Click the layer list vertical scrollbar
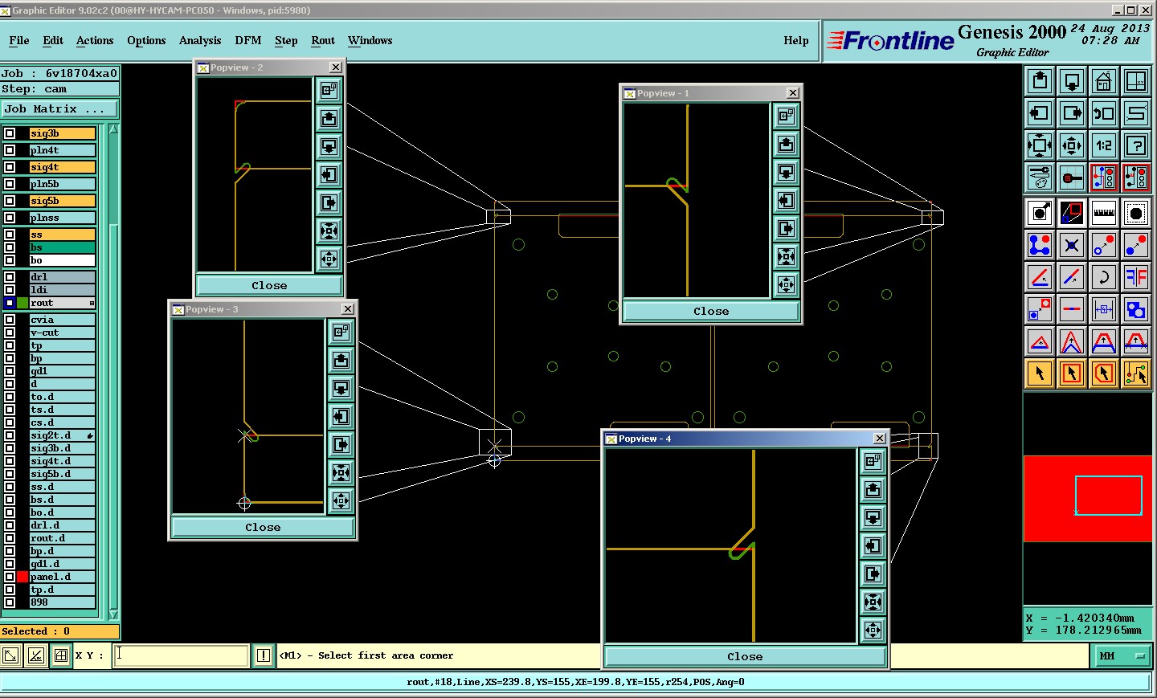 [x=113, y=371]
